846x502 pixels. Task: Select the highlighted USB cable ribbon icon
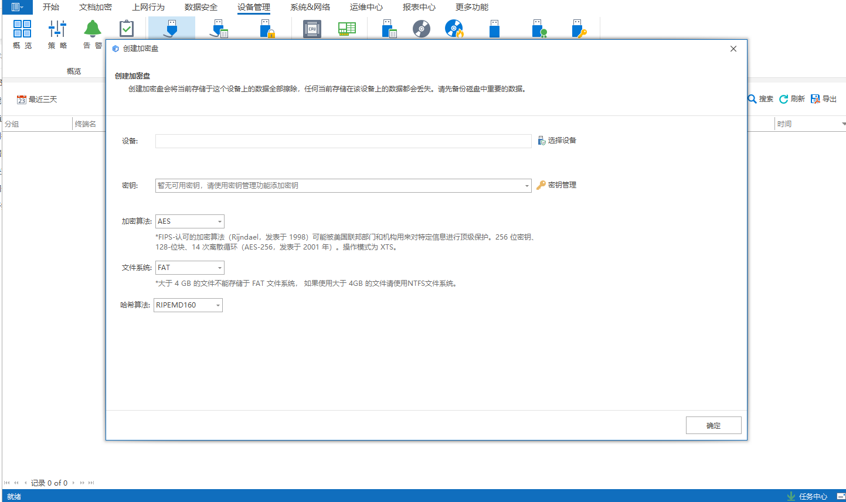click(x=171, y=29)
